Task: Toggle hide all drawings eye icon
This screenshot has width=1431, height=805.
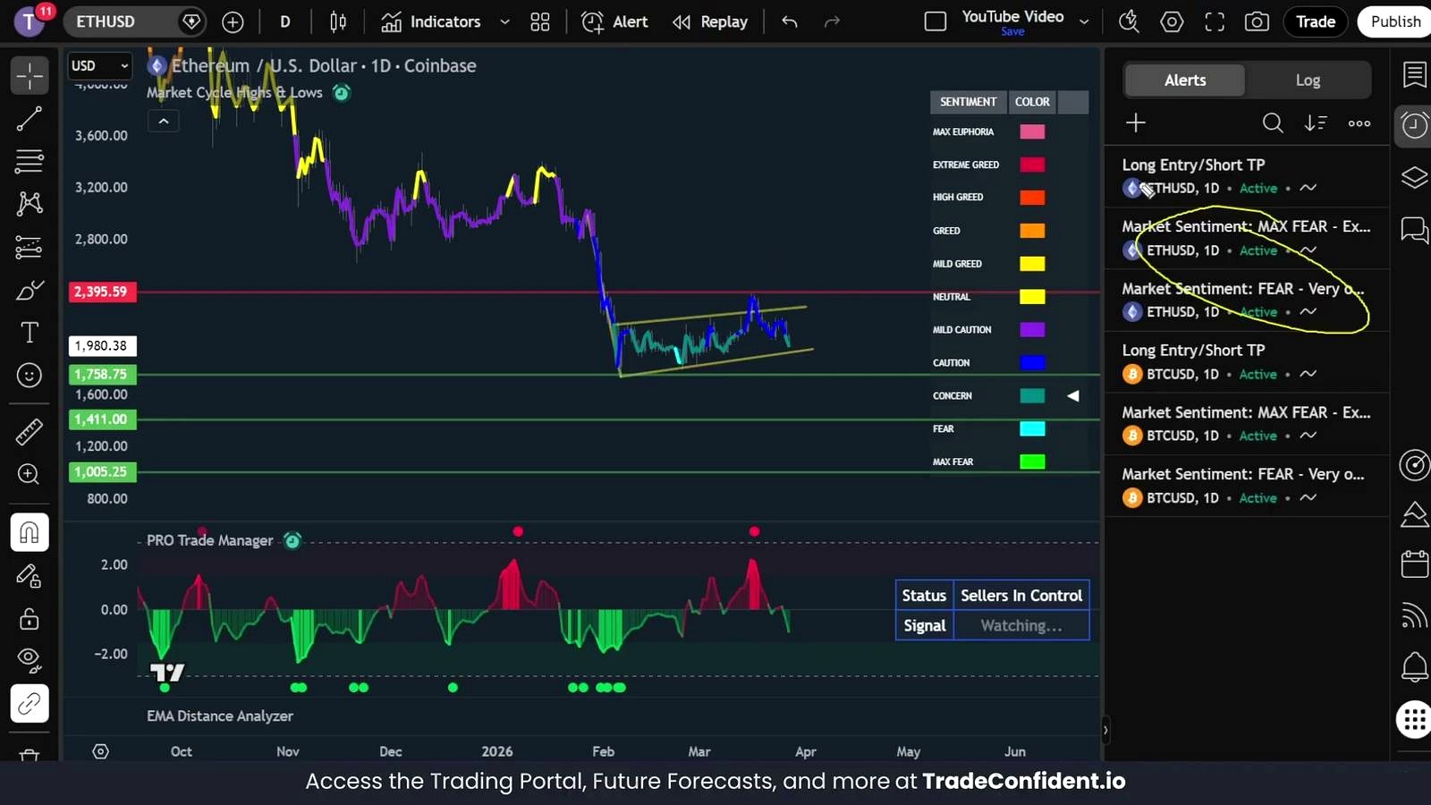Action: point(30,661)
